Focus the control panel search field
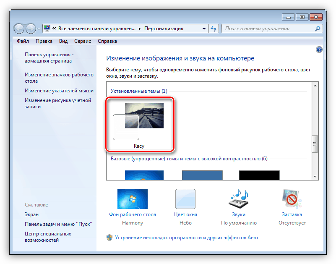This screenshot has height=264, width=336. (272, 29)
